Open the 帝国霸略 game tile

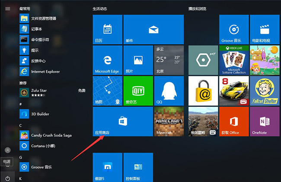click(x=203, y=122)
